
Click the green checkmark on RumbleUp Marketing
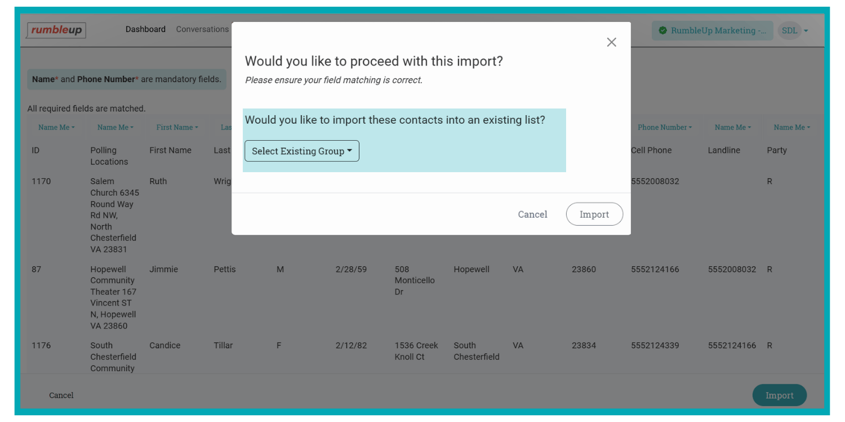pyautogui.click(x=662, y=30)
